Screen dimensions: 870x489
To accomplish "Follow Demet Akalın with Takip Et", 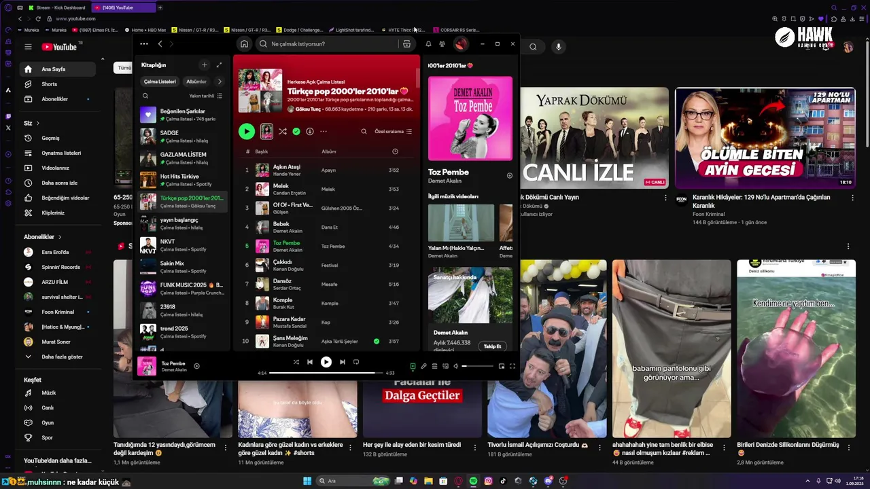I will [x=492, y=346].
